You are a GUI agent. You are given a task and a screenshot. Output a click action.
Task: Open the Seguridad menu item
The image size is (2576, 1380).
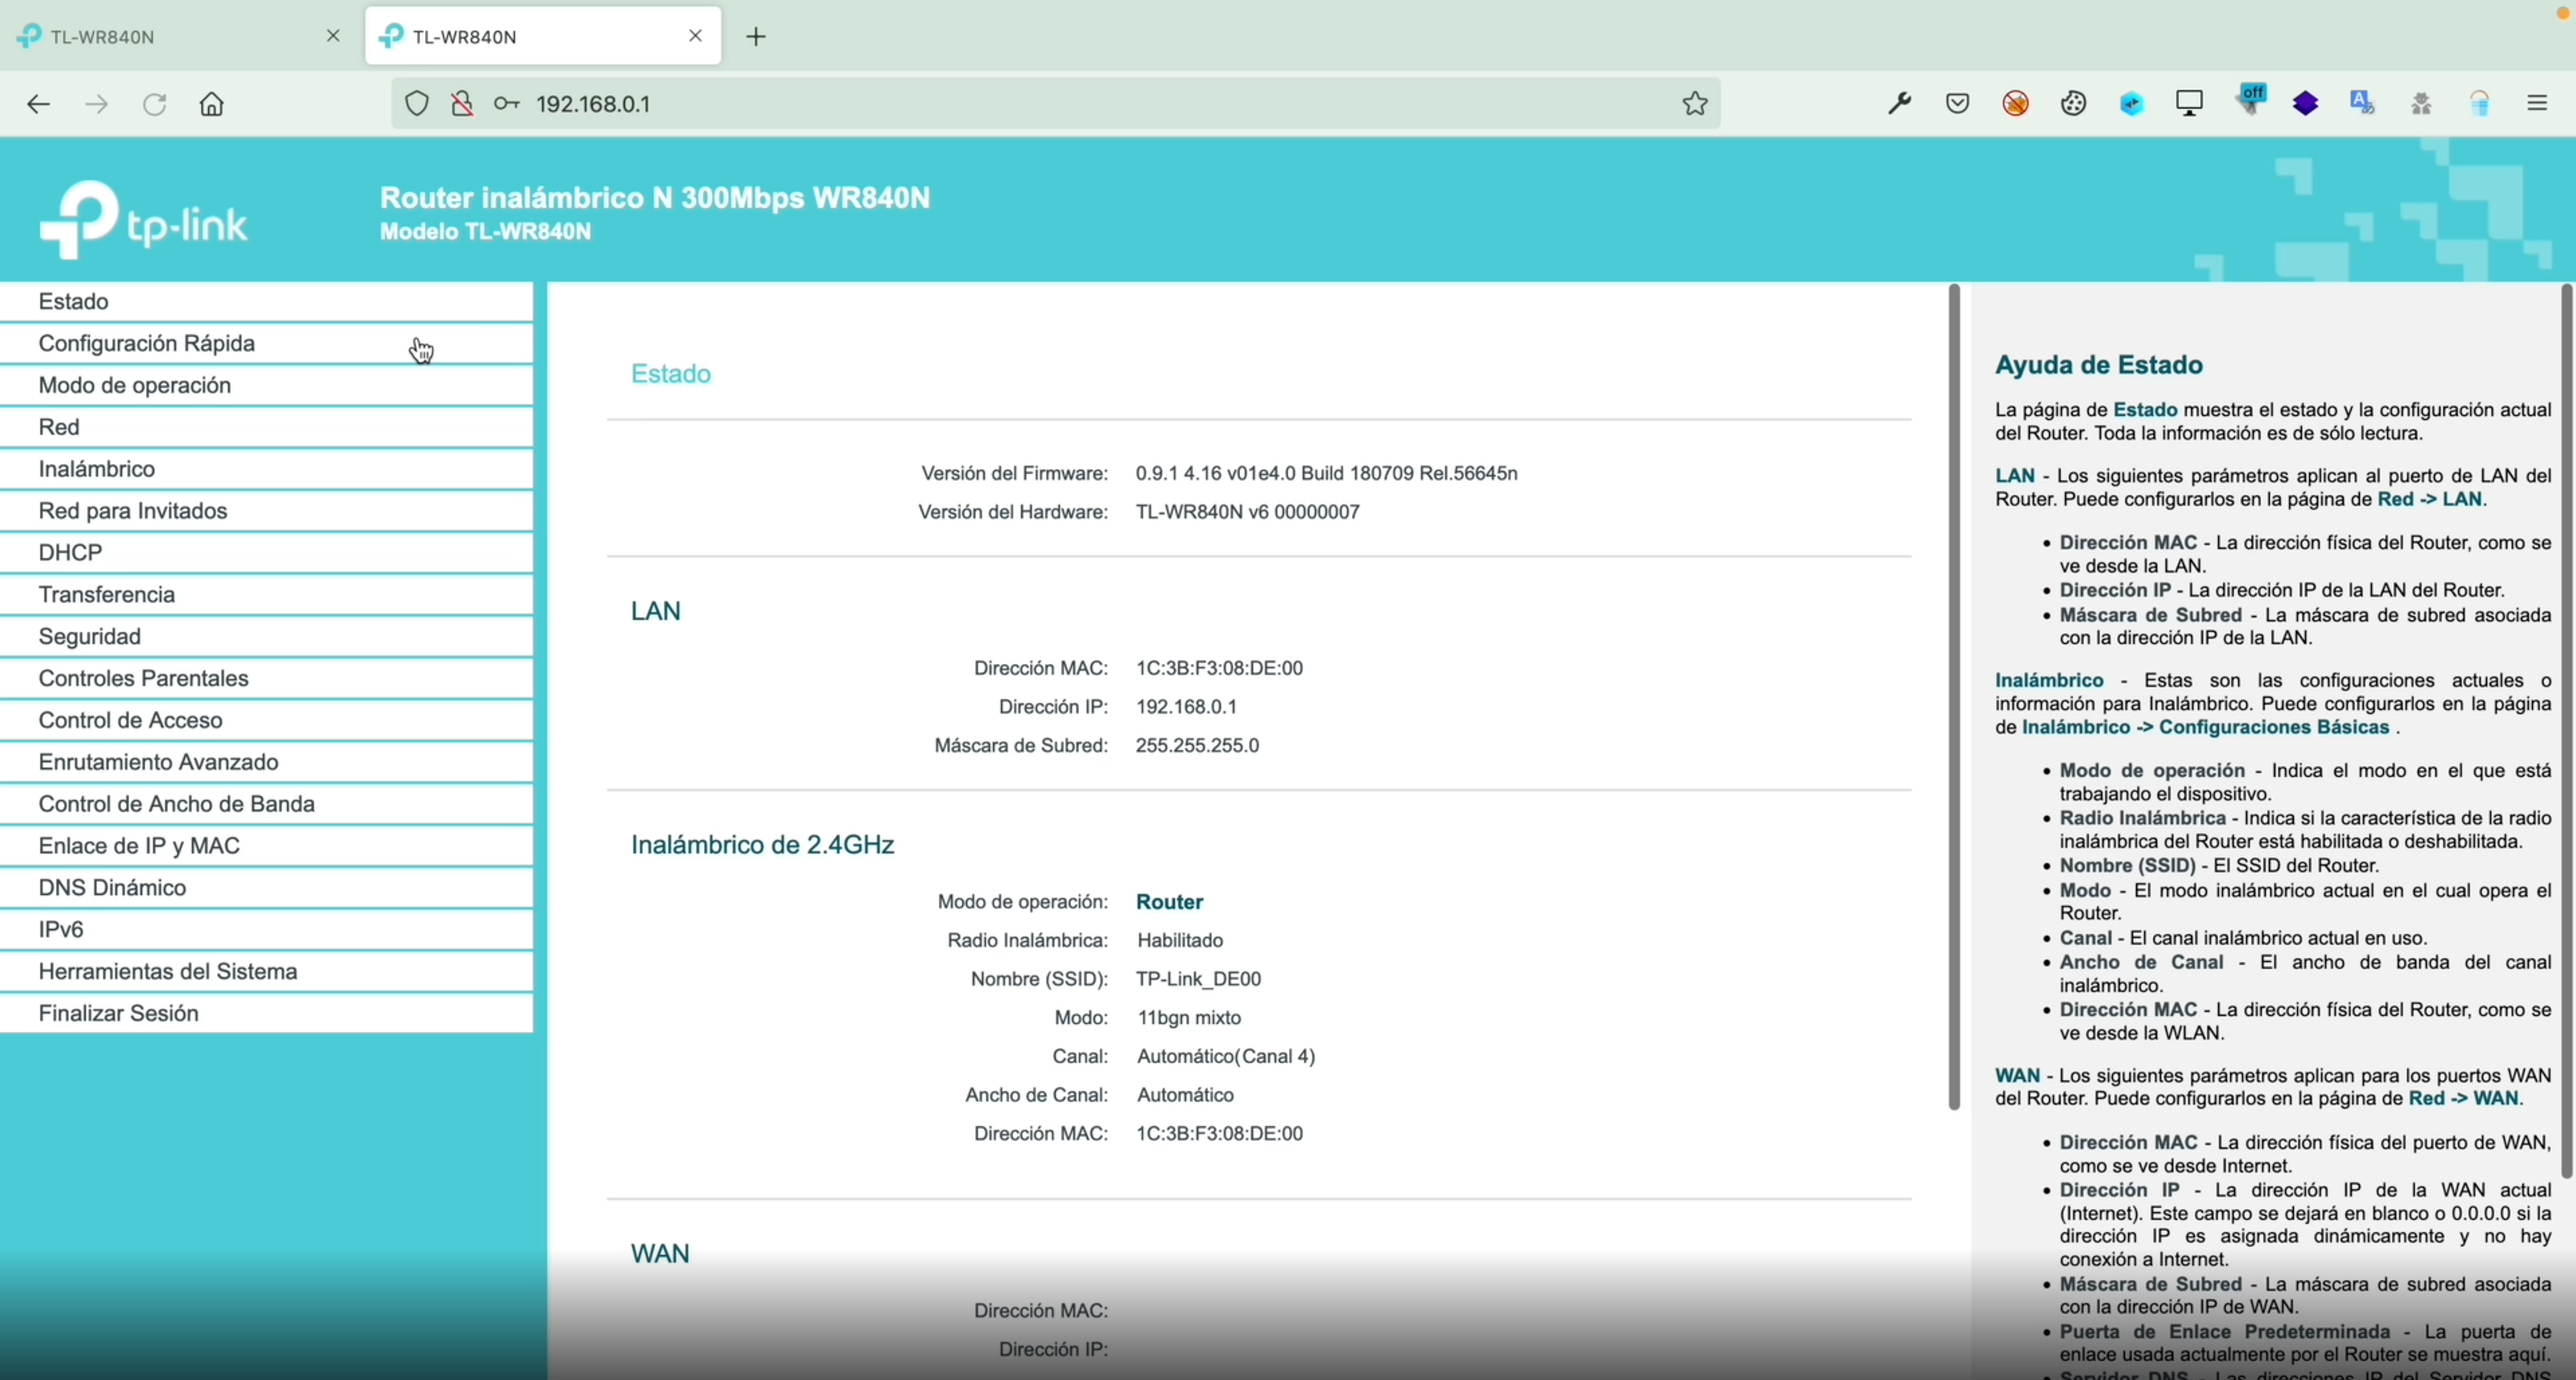pos(266,637)
